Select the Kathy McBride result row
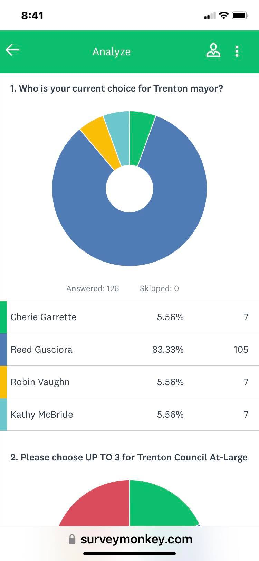The height and width of the screenshot is (561, 259). 129,415
